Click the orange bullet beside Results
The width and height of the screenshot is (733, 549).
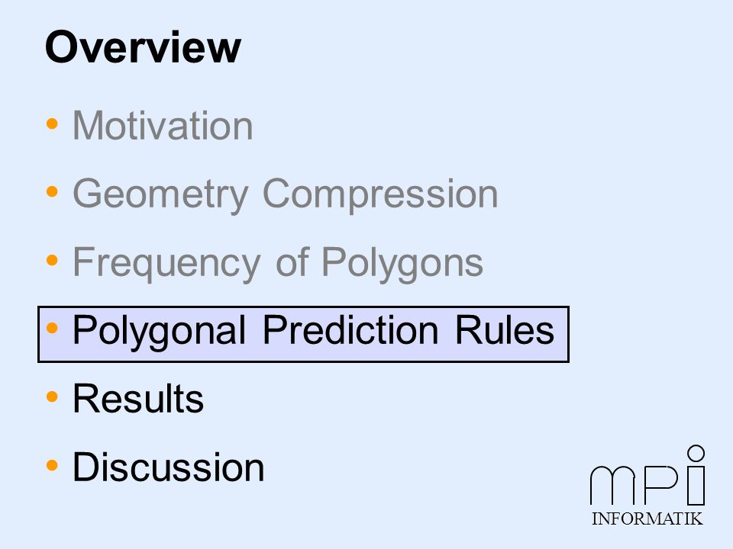[52, 396]
